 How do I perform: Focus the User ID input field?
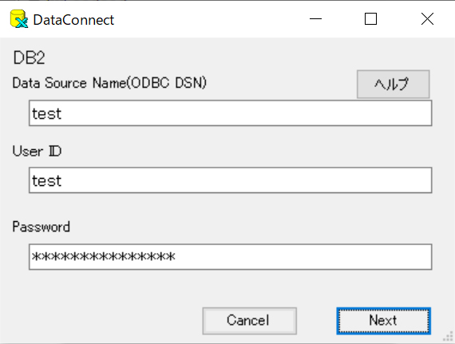pos(231,180)
